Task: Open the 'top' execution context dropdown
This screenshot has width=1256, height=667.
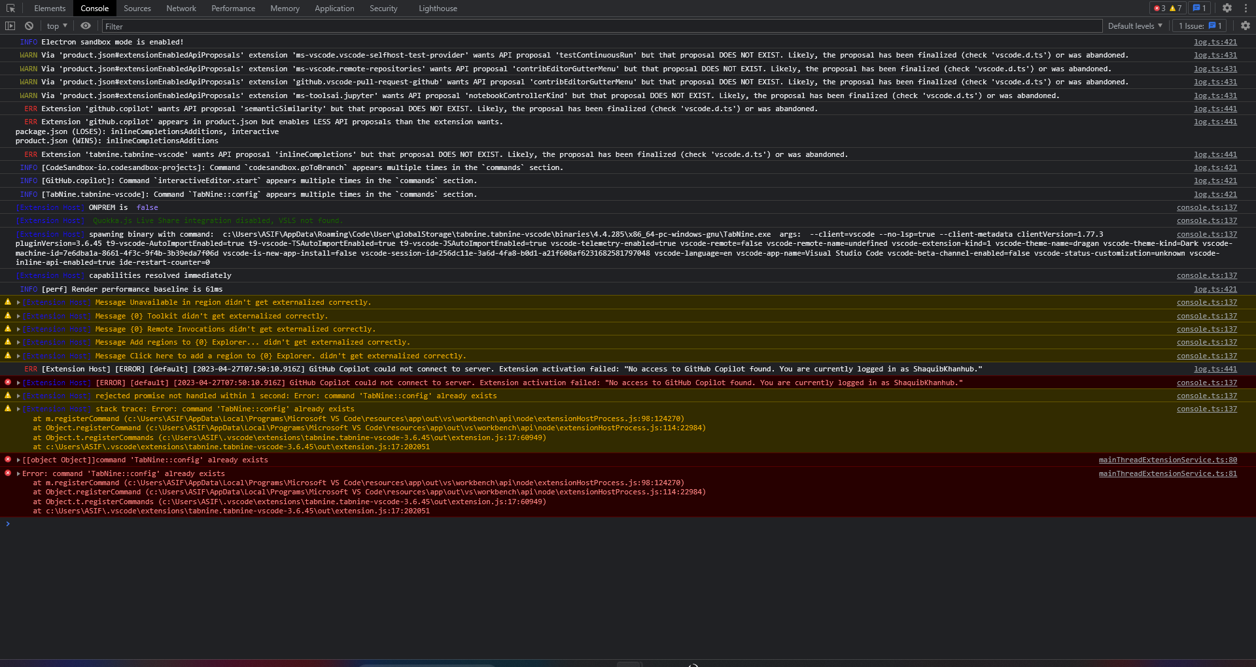Action: [56, 26]
